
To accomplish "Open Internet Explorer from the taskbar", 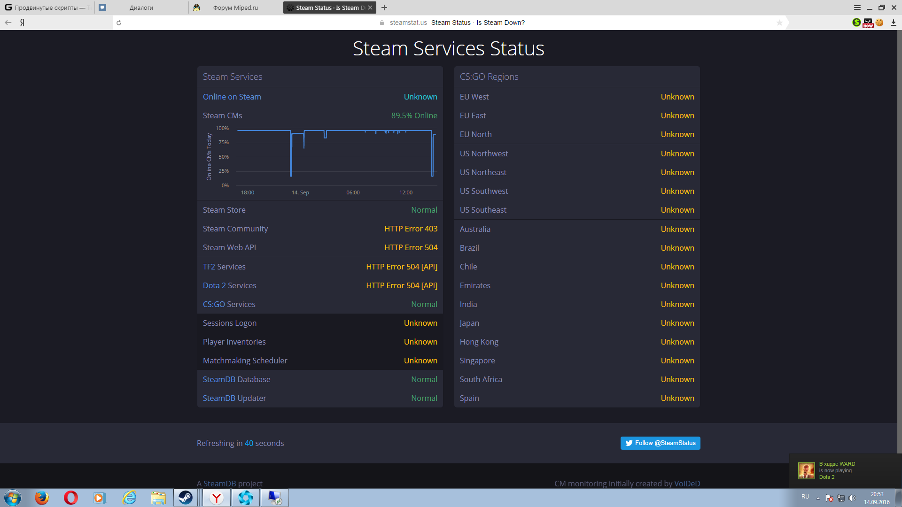I will point(129,498).
